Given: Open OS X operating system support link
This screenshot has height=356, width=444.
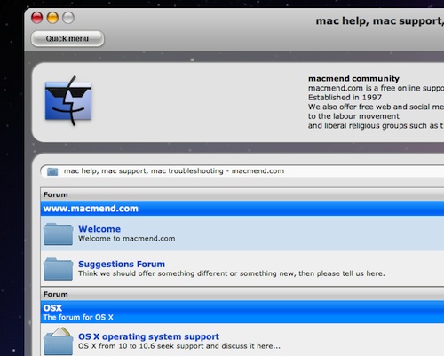Looking at the screenshot, I should pyautogui.click(x=148, y=336).
